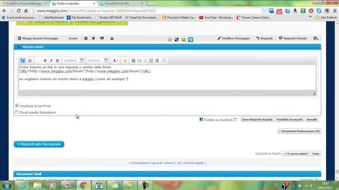Open YouTube Broadcast bookmark
The image size is (339, 190).
(216, 17)
